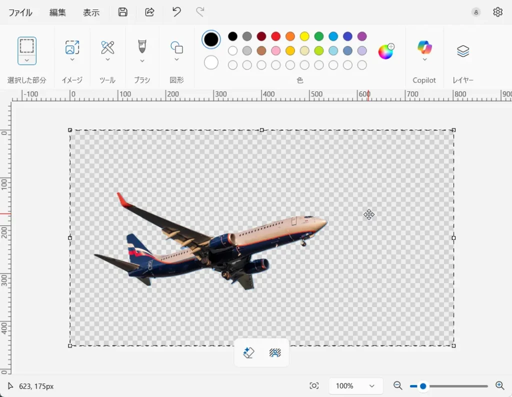Click the fit to window icon
The height and width of the screenshot is (397, 512).
click(314, 386)
